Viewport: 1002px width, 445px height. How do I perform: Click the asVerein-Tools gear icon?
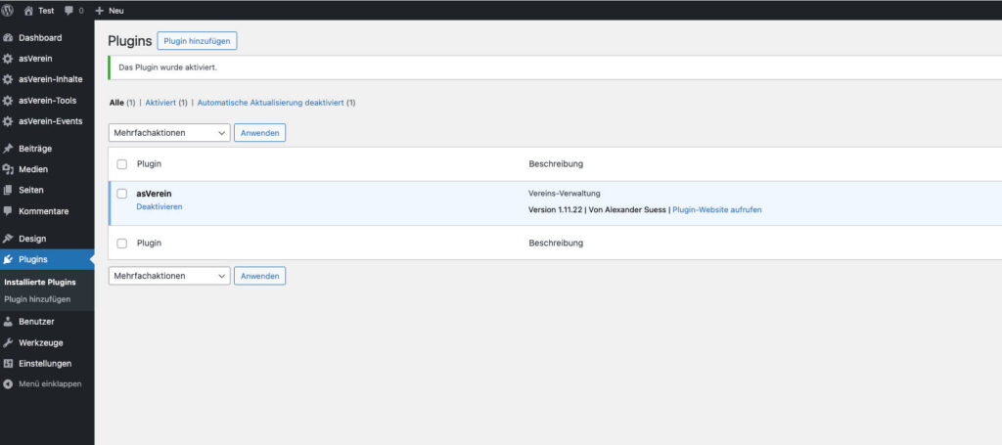pos(8,101)
